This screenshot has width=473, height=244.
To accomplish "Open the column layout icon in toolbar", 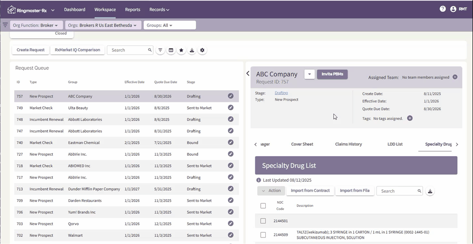I will pyautogui.click(x=171, y=50).
